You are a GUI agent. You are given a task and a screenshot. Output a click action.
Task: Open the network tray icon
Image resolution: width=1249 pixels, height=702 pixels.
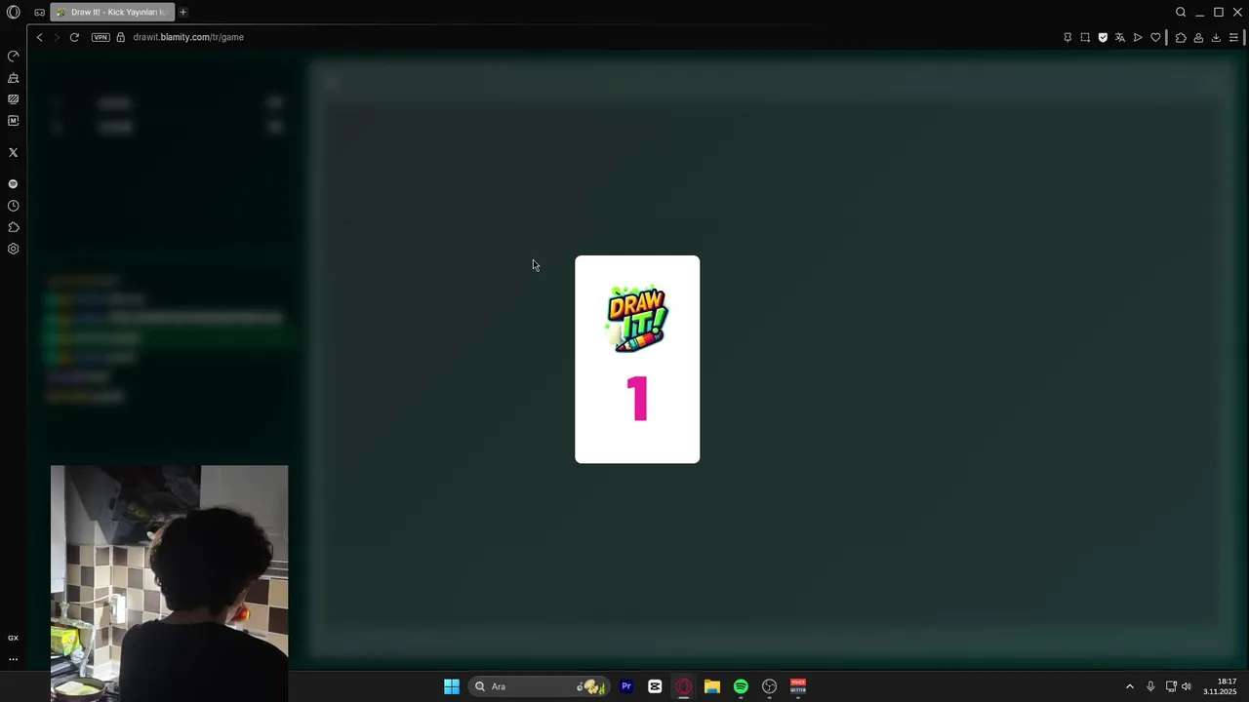(1171, 686)
